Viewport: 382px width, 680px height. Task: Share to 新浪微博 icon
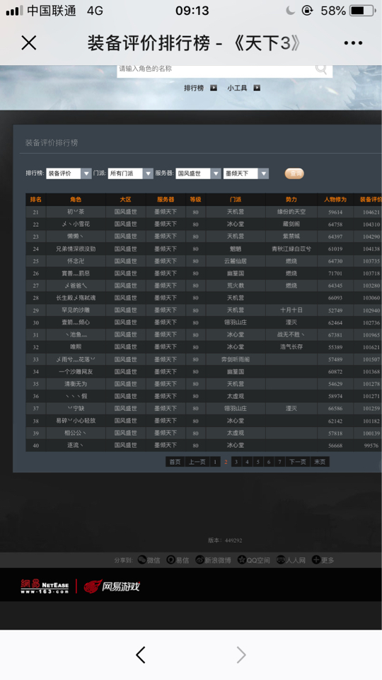click(x=199, y=560)
